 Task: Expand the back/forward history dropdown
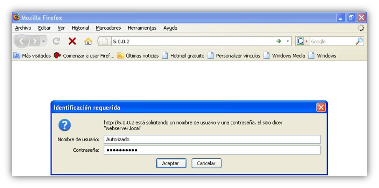(44, 42)
